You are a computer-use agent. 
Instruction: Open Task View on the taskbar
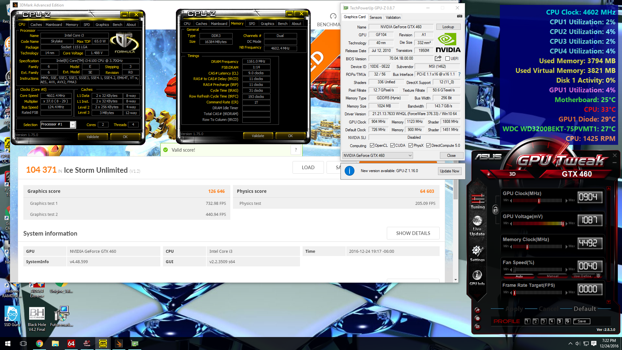tap(23, 344)
